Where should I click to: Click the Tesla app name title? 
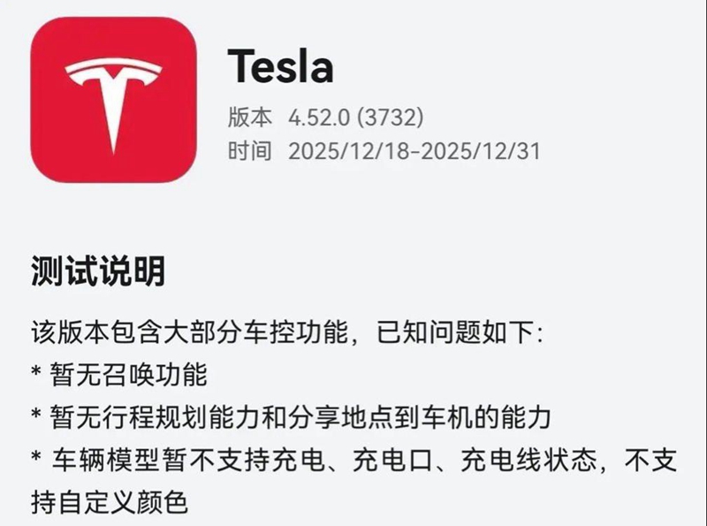280,66
